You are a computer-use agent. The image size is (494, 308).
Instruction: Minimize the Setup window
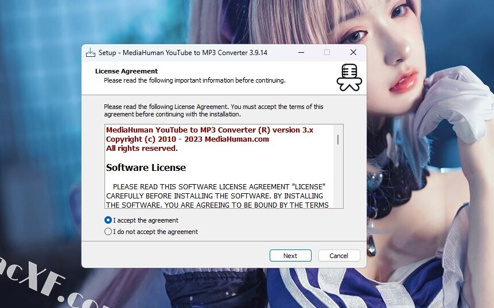[301, 52]
